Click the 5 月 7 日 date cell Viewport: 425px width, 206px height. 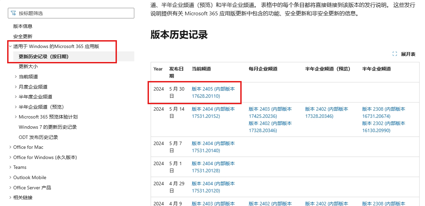point(176,147)
